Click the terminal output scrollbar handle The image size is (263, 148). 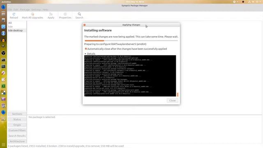click(x=178, y=95)
